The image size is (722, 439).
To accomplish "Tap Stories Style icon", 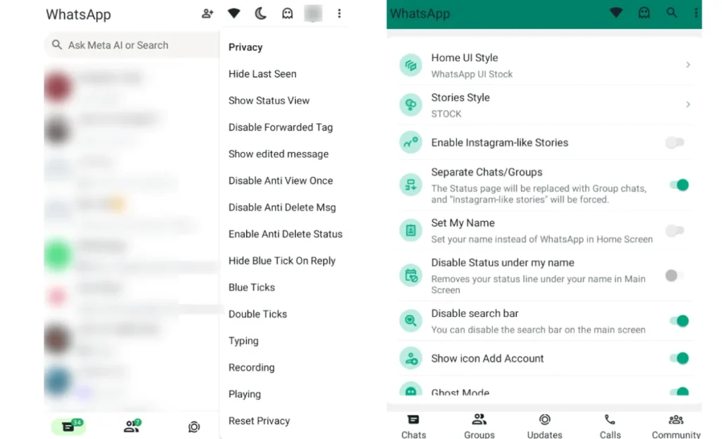I will [x=411, y=105].
